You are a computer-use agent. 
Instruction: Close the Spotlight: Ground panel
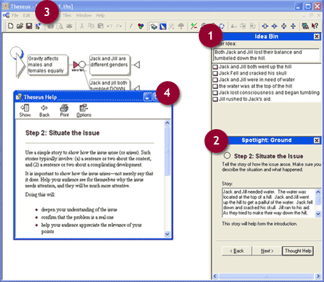point(317,140)
